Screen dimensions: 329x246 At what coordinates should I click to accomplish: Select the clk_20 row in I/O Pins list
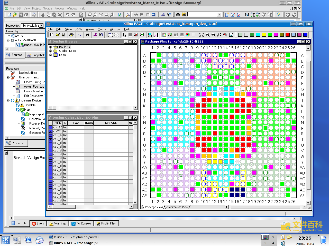click(x=91, y=127)
